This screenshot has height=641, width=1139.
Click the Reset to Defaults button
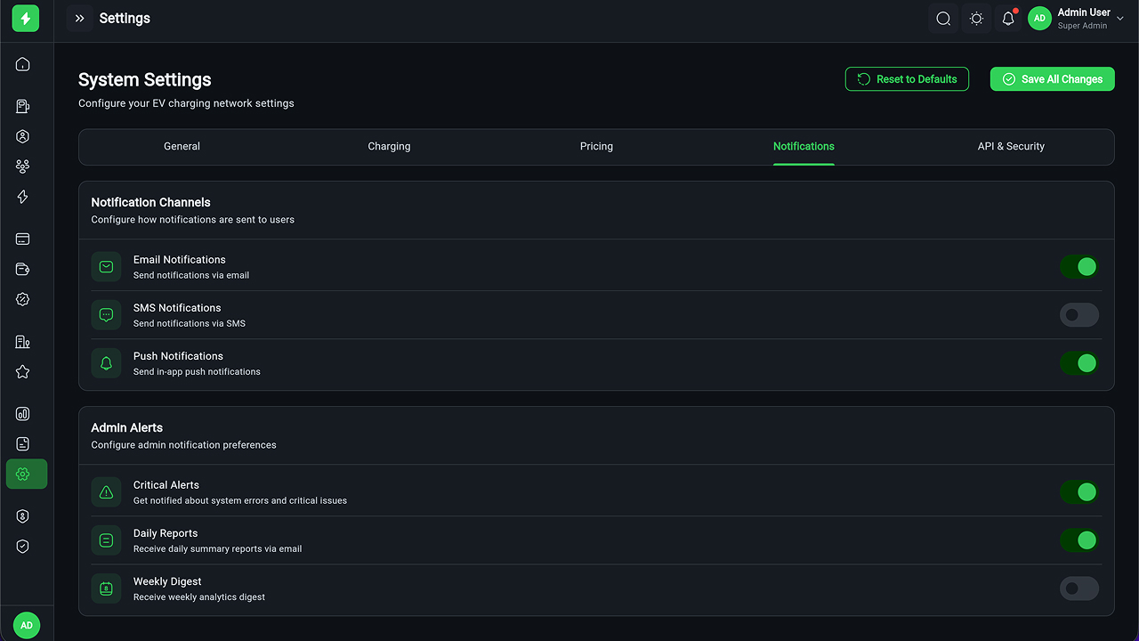pos(907,79)
